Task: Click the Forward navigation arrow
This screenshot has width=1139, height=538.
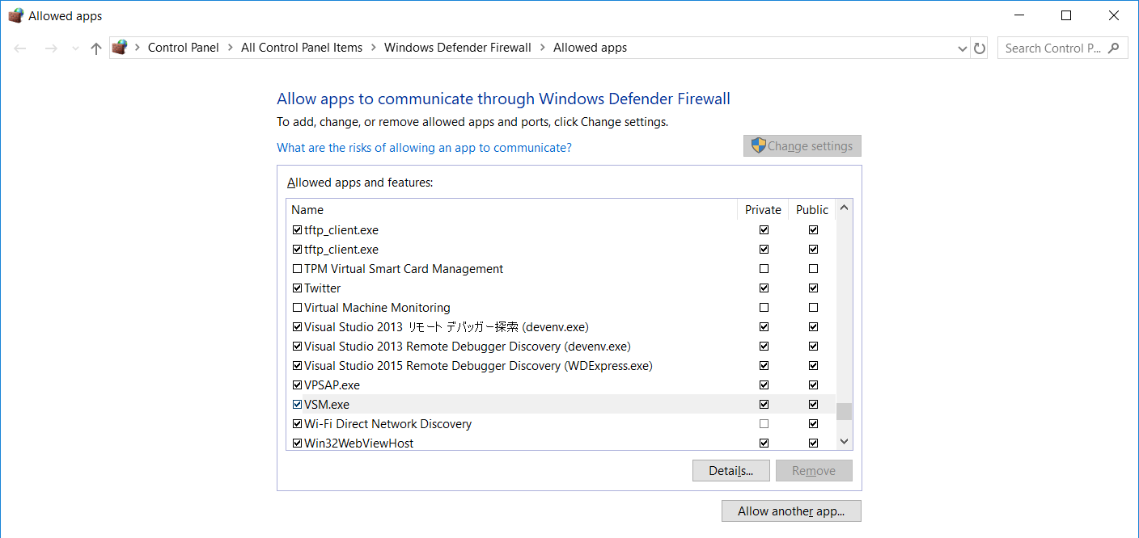Action: point(51,48)
